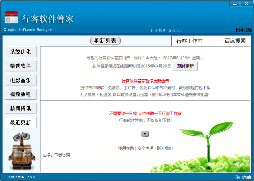Switch to the 行客工作室 tab
This screenshot has width=254, height=181.
[190, 41]
